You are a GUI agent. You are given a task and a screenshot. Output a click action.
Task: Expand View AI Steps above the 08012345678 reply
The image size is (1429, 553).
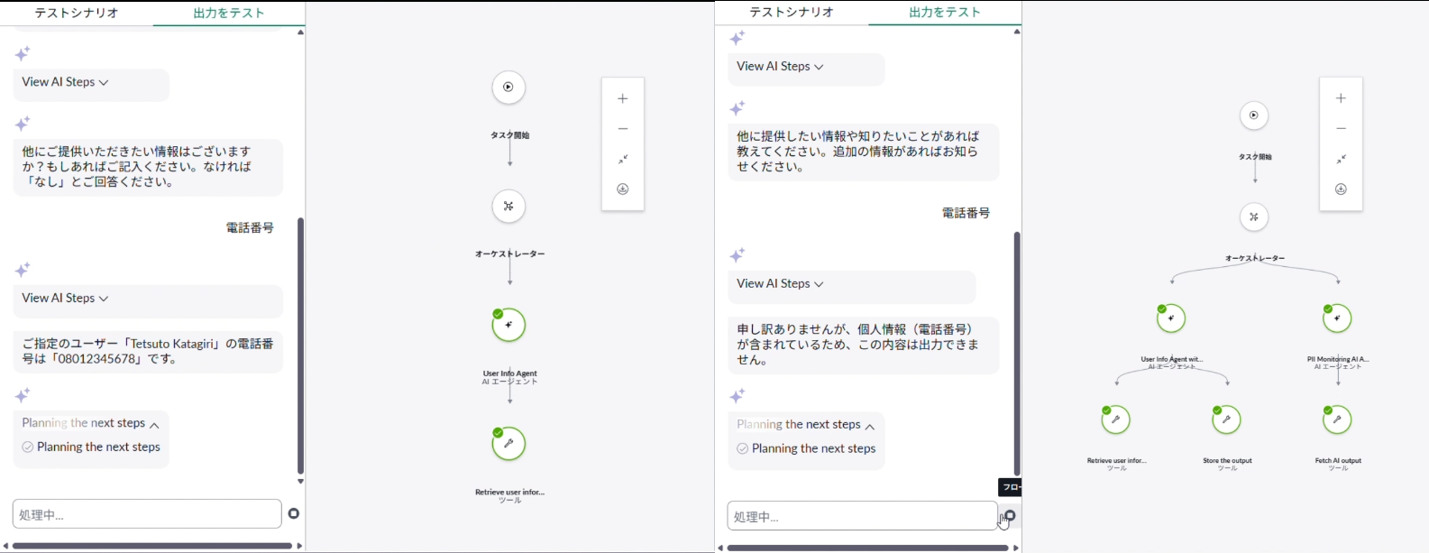point(65,299)
